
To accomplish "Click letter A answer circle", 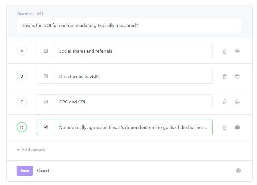I will coord(22,51).
